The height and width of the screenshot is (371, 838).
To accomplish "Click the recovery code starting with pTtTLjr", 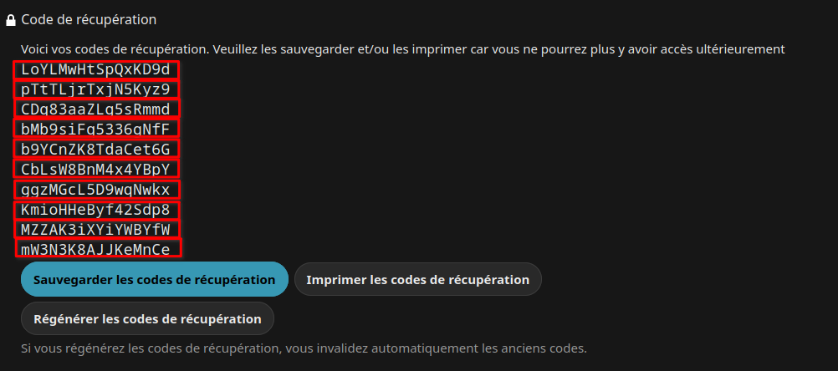I will (95, 89).
